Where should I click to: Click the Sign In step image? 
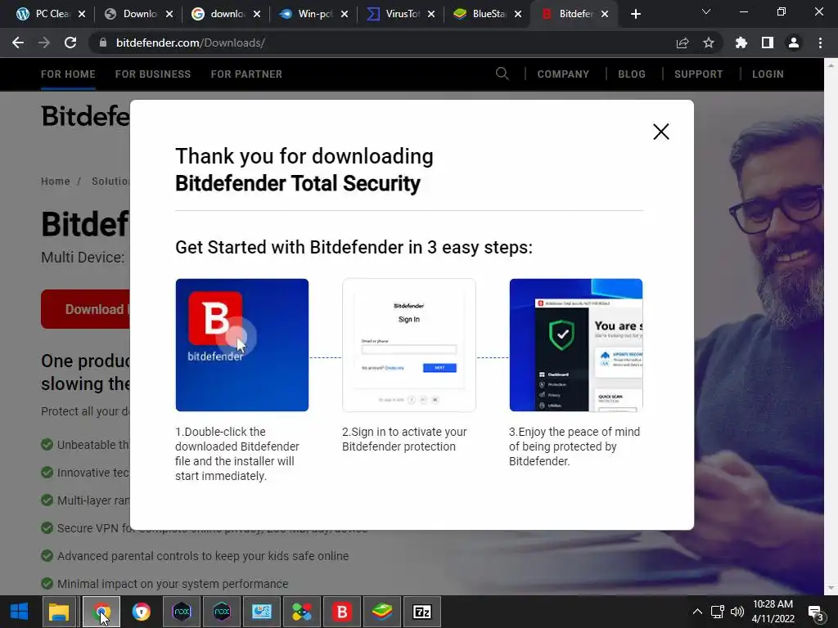409,345
